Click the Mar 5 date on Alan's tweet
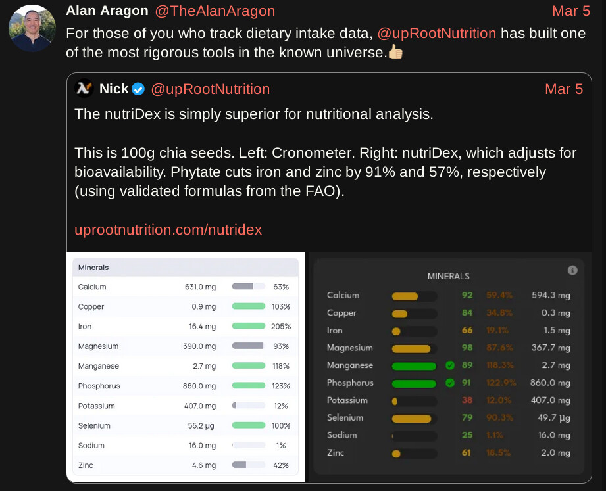Viewport: 606px width, 491px height. point(571,11)
